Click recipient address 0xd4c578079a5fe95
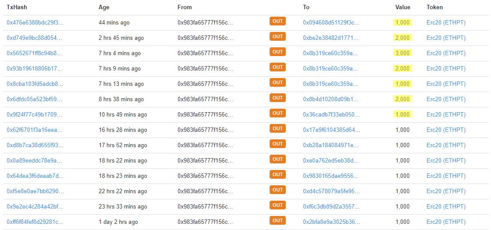Screen dimensions: 491x230 click(x=331, y=191)
